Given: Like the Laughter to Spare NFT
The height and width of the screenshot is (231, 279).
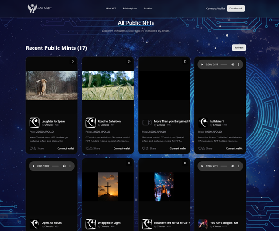Looking at the screenshot, I should click(31, 148).
